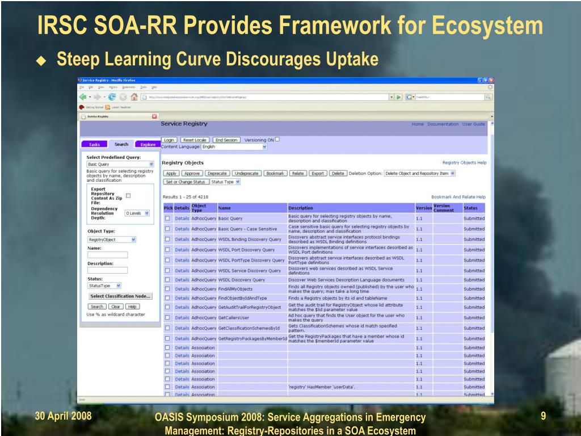The image size is (581, 436).
Task: Open the User Guide link
Action: [473, 124]
